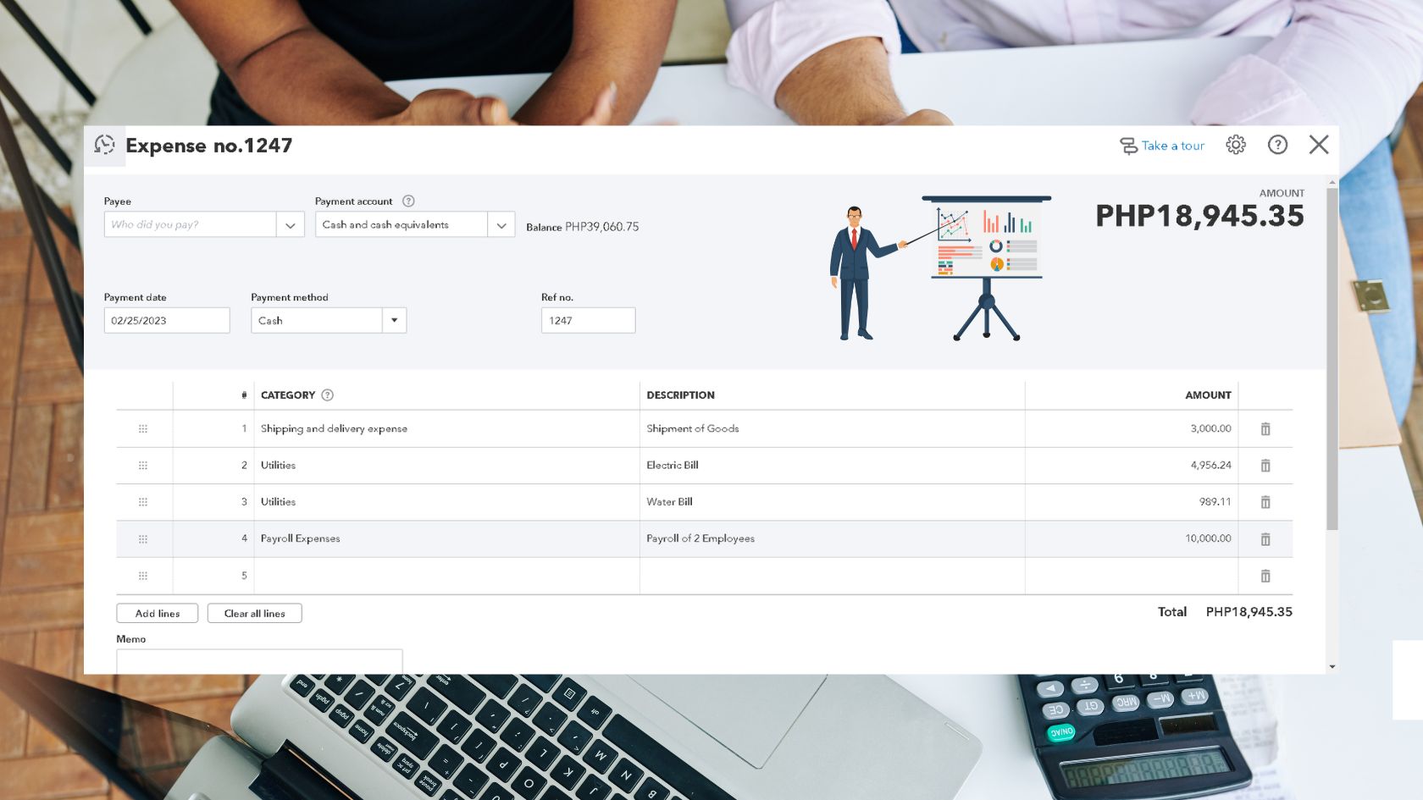Screen dimensions: 1423x800
Task: Select the Utilities category in line 2
Action: 447,466
